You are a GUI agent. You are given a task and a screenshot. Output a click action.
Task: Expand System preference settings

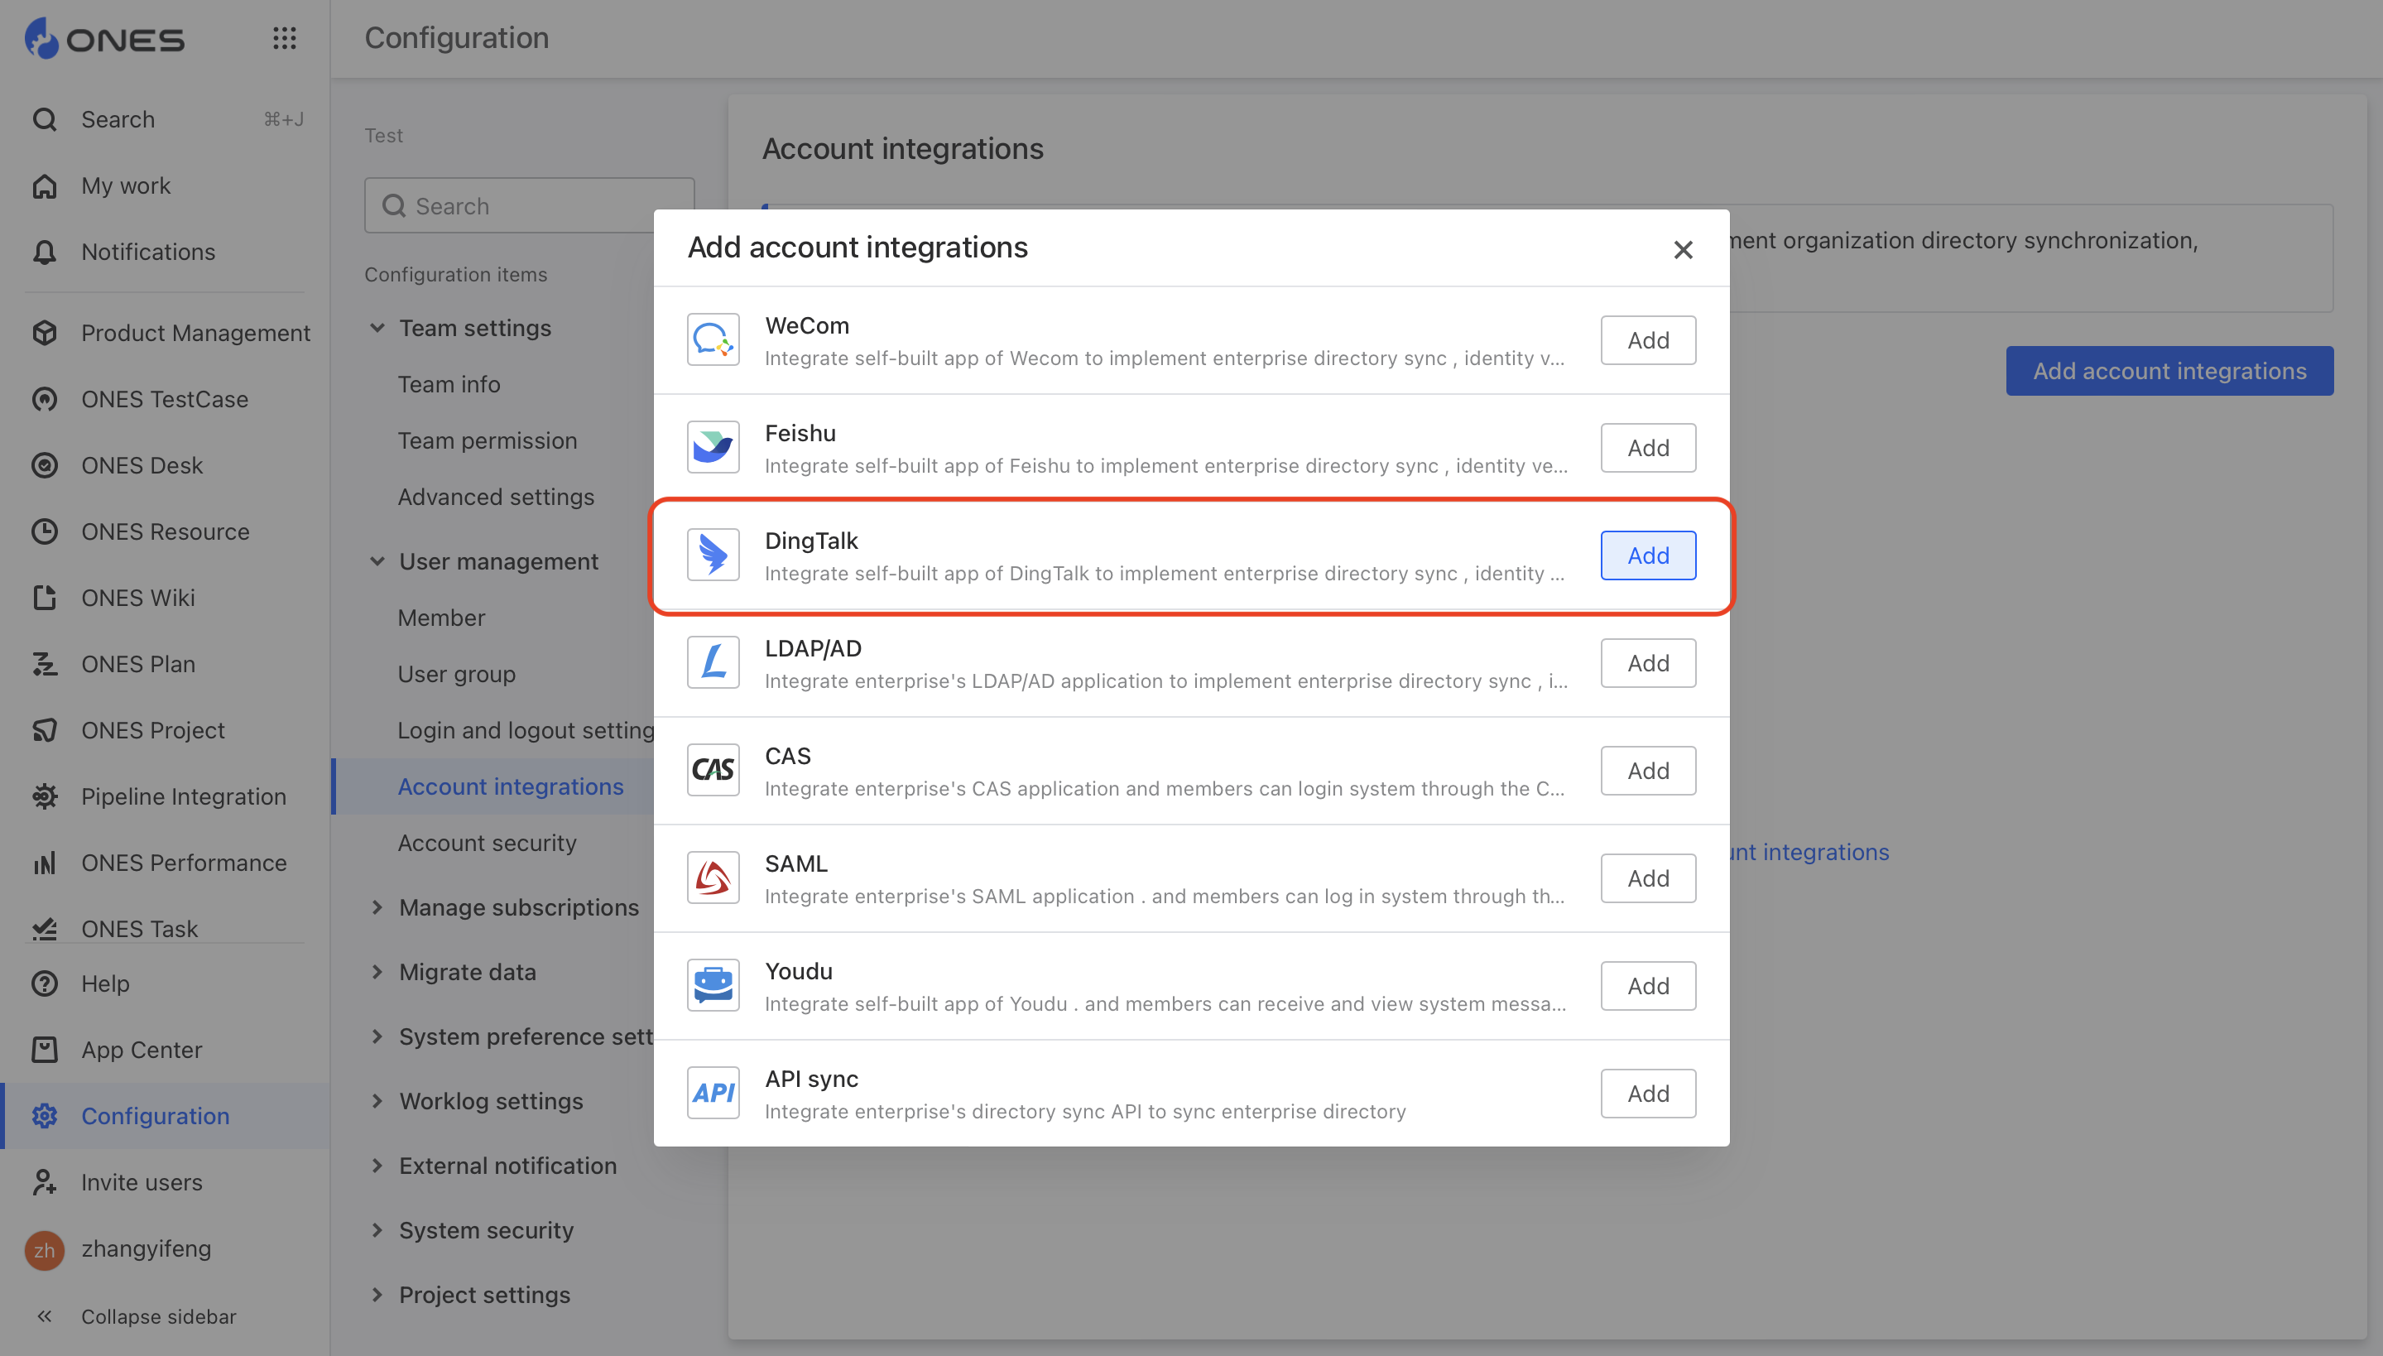(x=377, y=1036)
